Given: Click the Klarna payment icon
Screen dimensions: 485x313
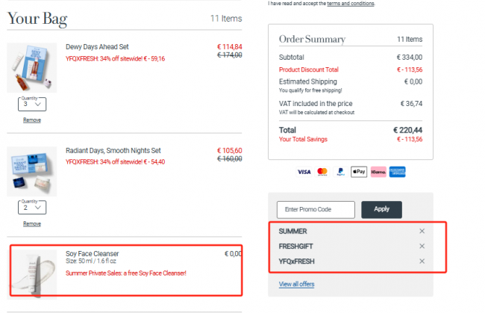Looking at the screenshot, I should click(x=378, y=172).
